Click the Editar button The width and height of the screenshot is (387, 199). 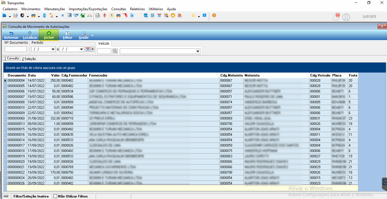point(68,35)
